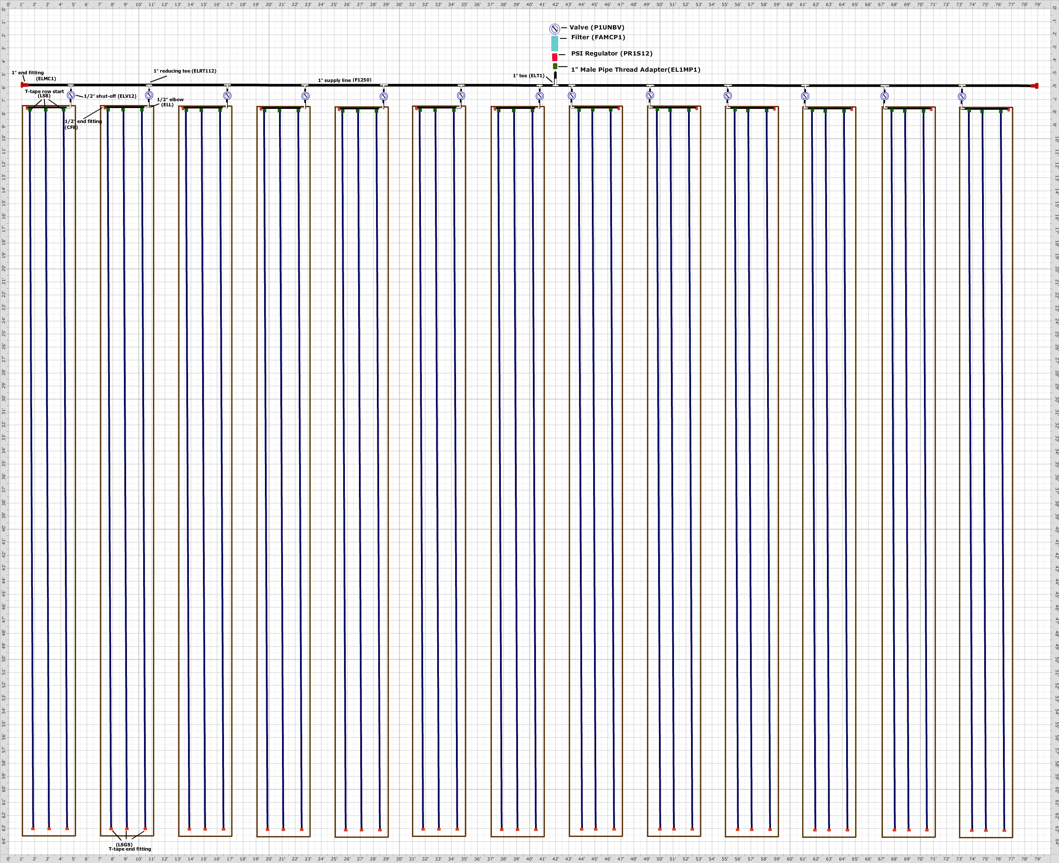Select the "1" reducing tee (ELRT112)" label

pos(185,71)
